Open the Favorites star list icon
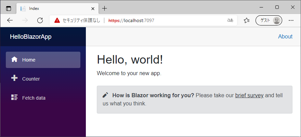This screenshot has width=301, height=137. click(247, 20)
